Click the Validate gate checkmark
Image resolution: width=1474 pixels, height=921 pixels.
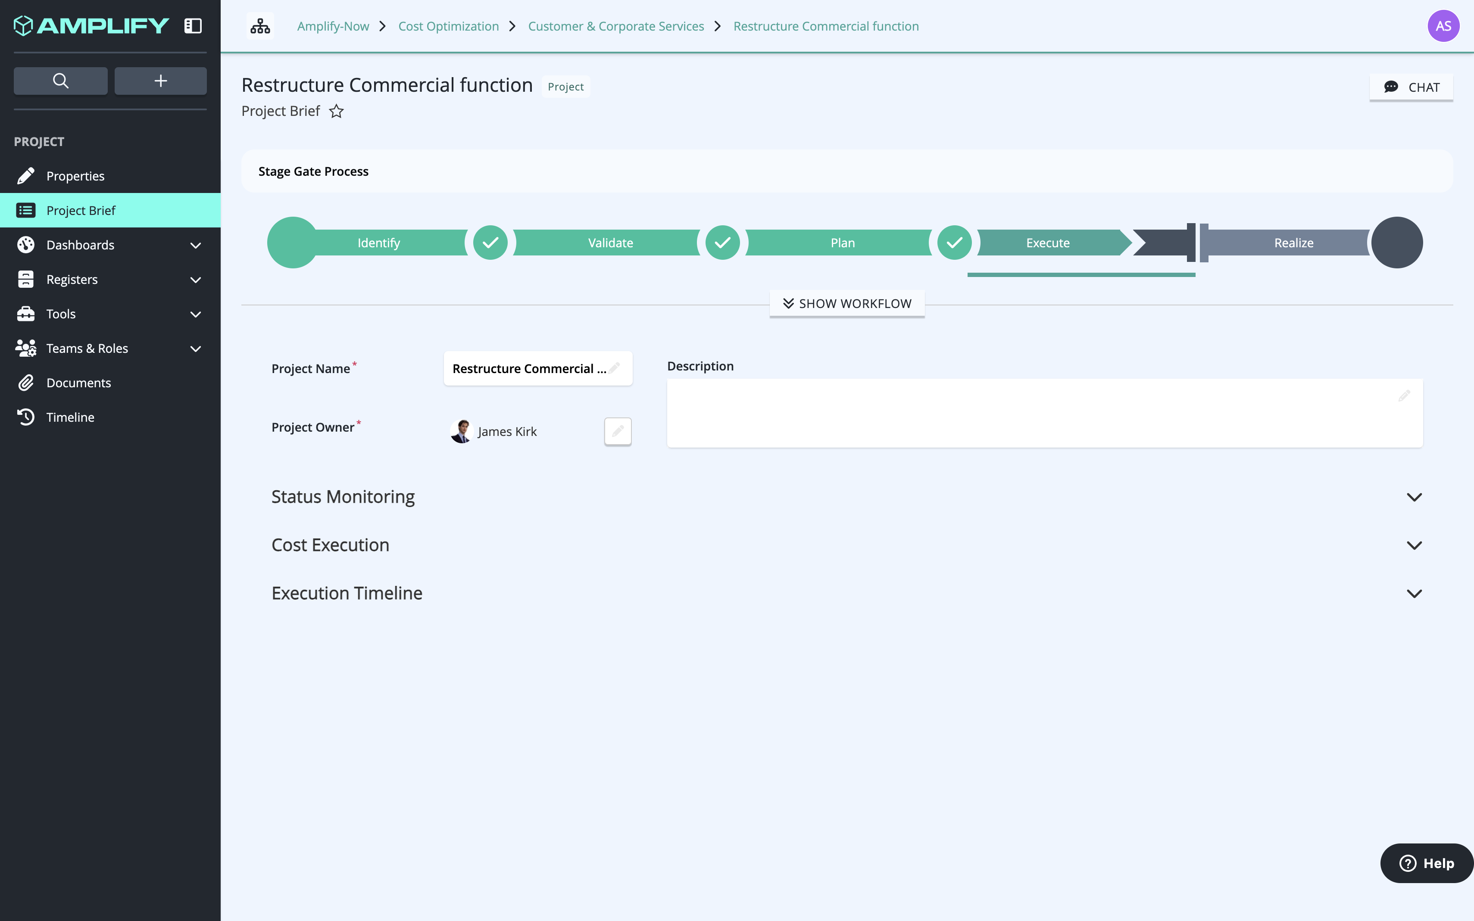(x=723, y=243)
